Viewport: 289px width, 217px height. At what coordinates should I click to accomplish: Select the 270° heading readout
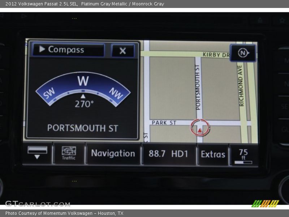[84, 104]
